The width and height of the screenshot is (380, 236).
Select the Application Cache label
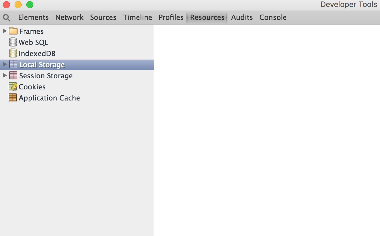point(49,98)
